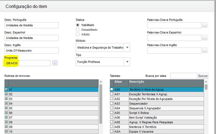
Task: Open the Programa lookup ellipsis button
Action: coord(55,63)
